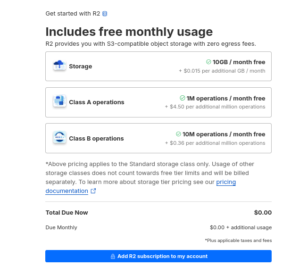Click the Due Monthly label
Viewport: 299px width, 267px height.
point(61,227)
